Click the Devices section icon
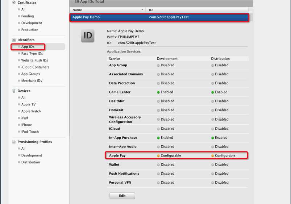 point(14,91)
